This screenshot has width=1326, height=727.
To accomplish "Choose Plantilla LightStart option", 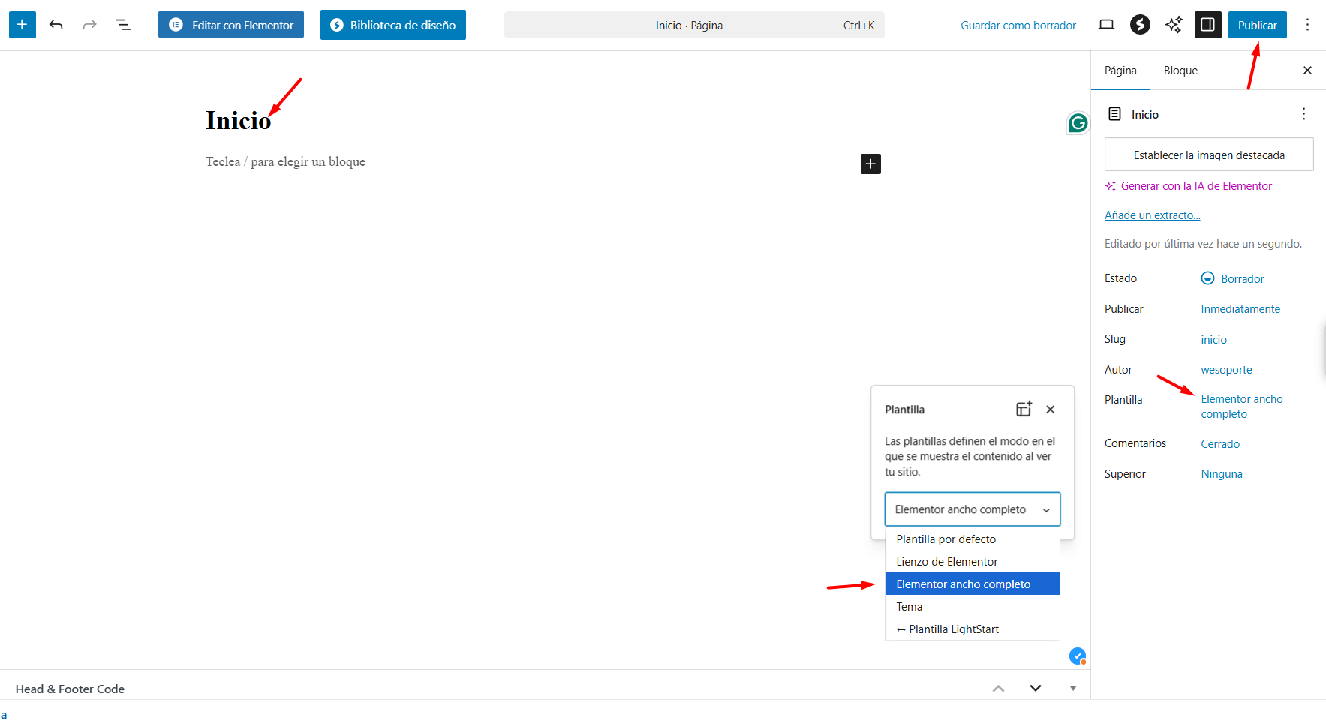I will pos(973,629).
